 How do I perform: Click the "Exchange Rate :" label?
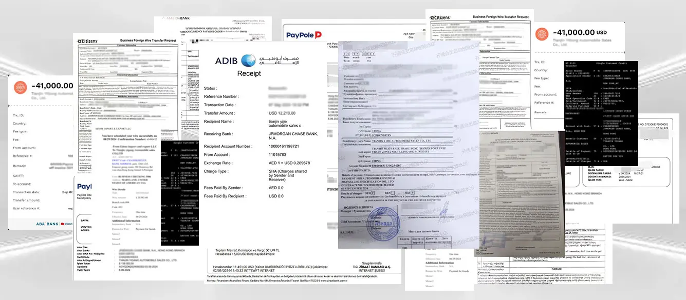pyautogui.click(x=218, y=163)
